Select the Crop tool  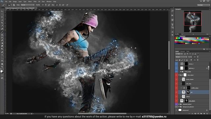(2, 23)
